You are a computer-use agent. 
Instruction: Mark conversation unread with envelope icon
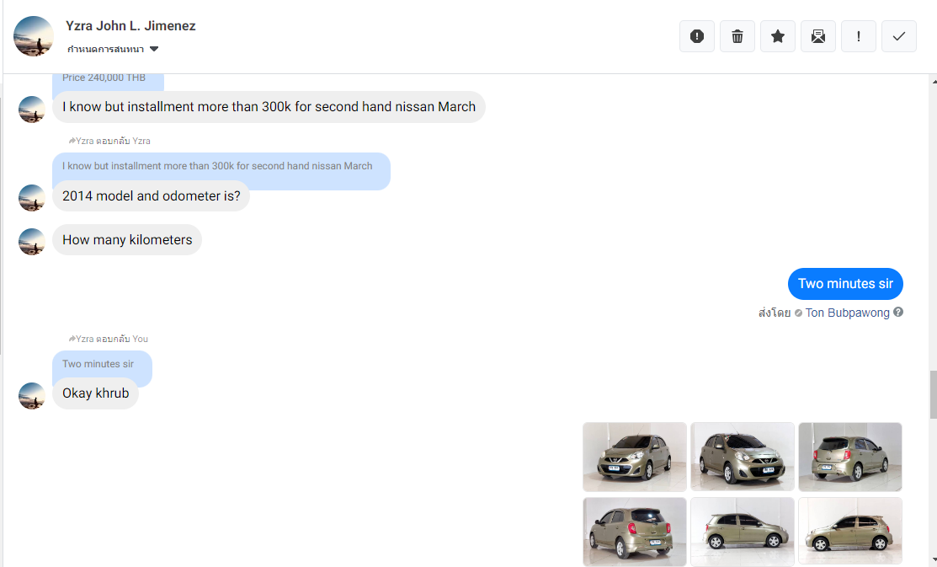click(x=818, y=36)
